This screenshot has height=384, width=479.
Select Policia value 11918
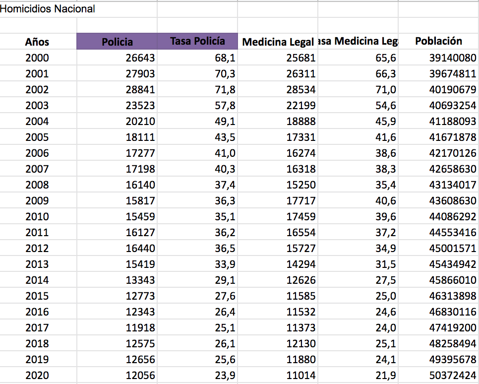117,328
